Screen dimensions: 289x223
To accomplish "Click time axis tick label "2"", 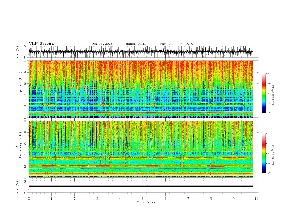I will click(x=74, y=199).
